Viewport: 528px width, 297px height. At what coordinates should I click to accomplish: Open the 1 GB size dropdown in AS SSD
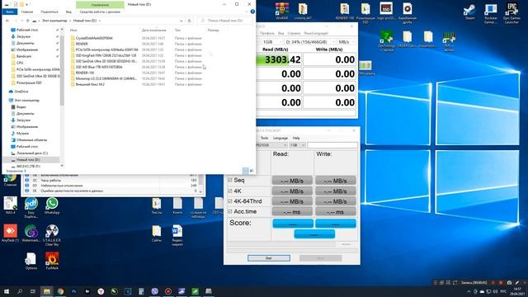(x=297, y=145)
